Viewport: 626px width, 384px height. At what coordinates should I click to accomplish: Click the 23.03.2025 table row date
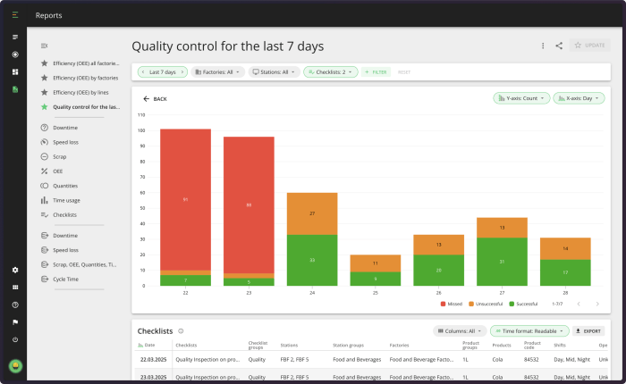(x=153, y=377)
